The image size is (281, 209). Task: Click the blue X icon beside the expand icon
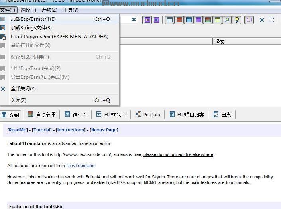(262, 20)
